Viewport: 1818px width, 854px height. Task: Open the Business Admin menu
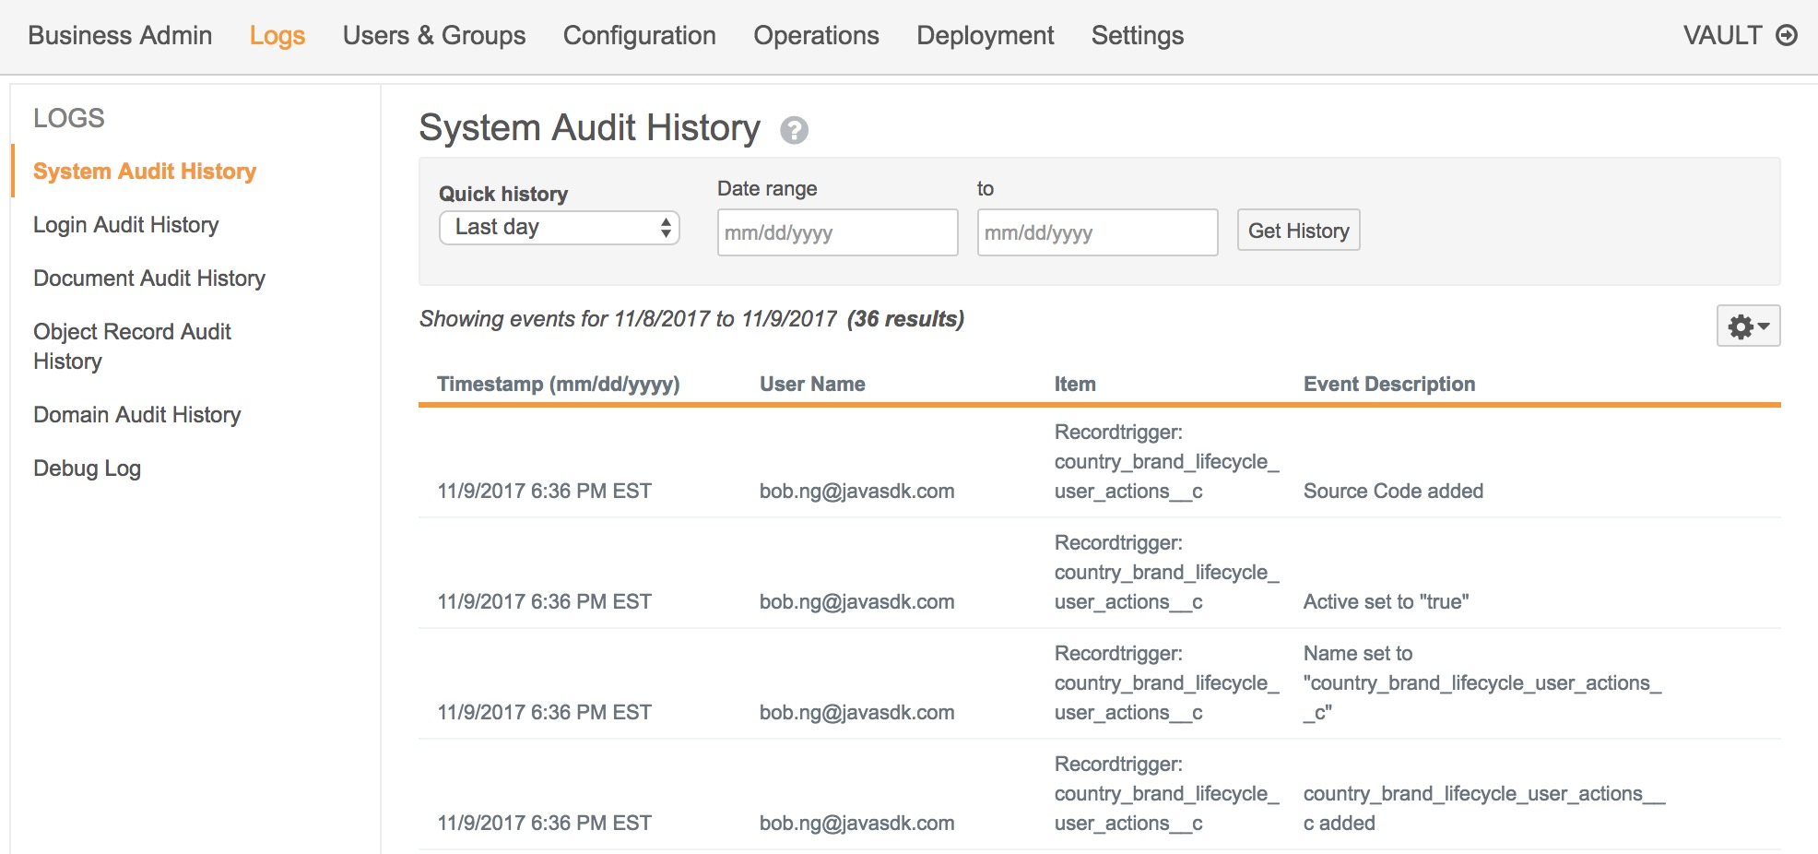tap(120, 36)
